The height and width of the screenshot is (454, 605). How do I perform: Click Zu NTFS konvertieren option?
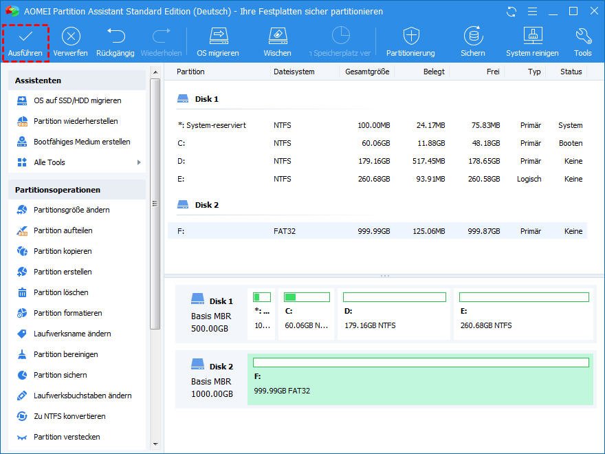(69, 416)
